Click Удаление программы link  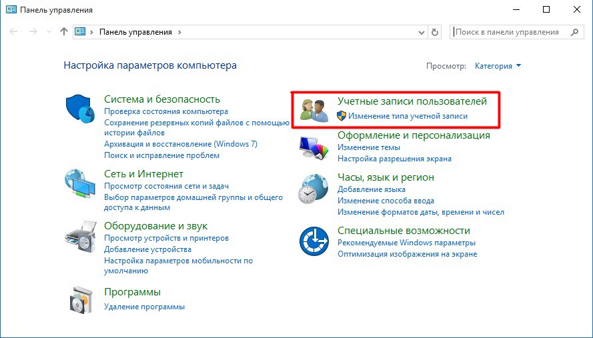[x=144, y=307]
